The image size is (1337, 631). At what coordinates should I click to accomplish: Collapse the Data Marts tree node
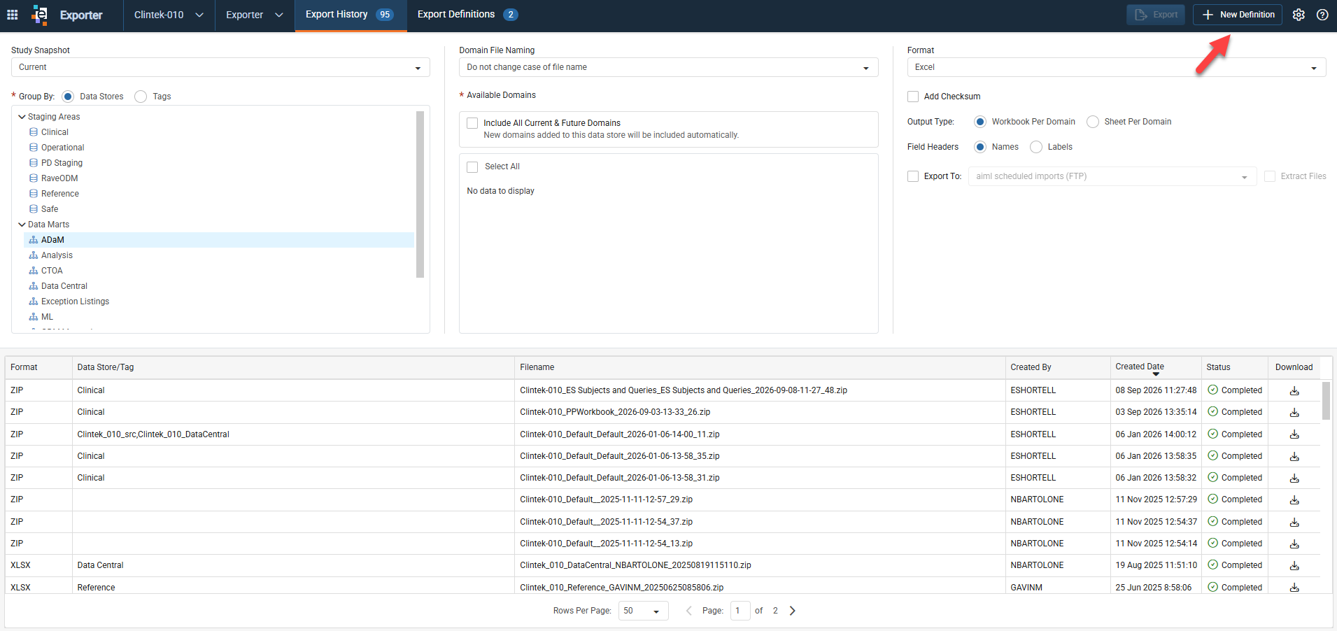[x=22, y=225]
